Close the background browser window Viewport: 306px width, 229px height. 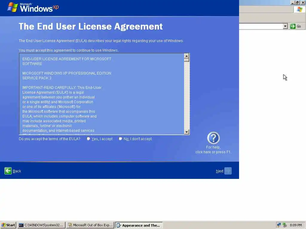(303, 2)
